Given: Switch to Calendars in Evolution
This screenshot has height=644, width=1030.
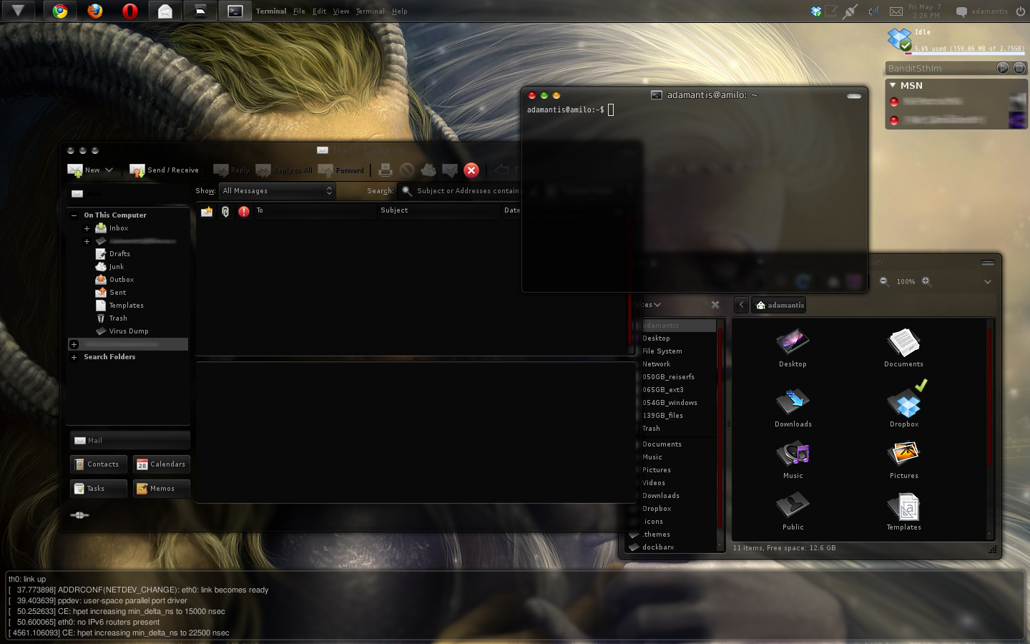Looking at the screenshot, I should click(162, 464).
